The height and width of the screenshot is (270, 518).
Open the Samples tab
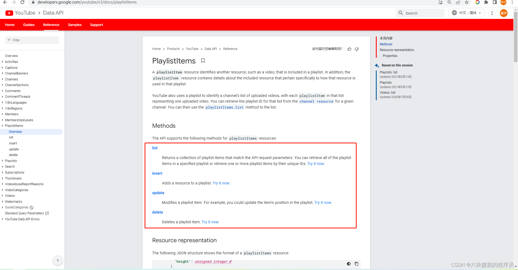tap(75, 25)
